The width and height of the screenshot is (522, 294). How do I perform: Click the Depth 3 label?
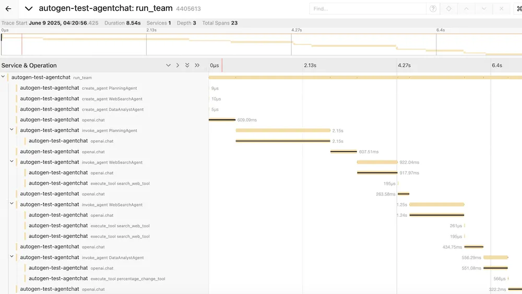(186, 23)
